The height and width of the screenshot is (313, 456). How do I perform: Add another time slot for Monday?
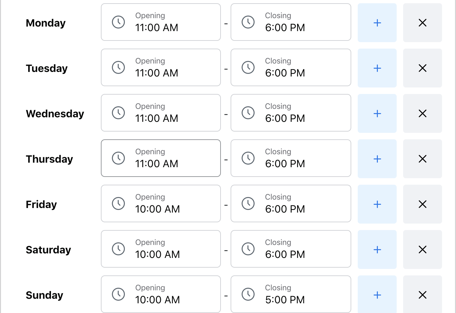point(377,23)
